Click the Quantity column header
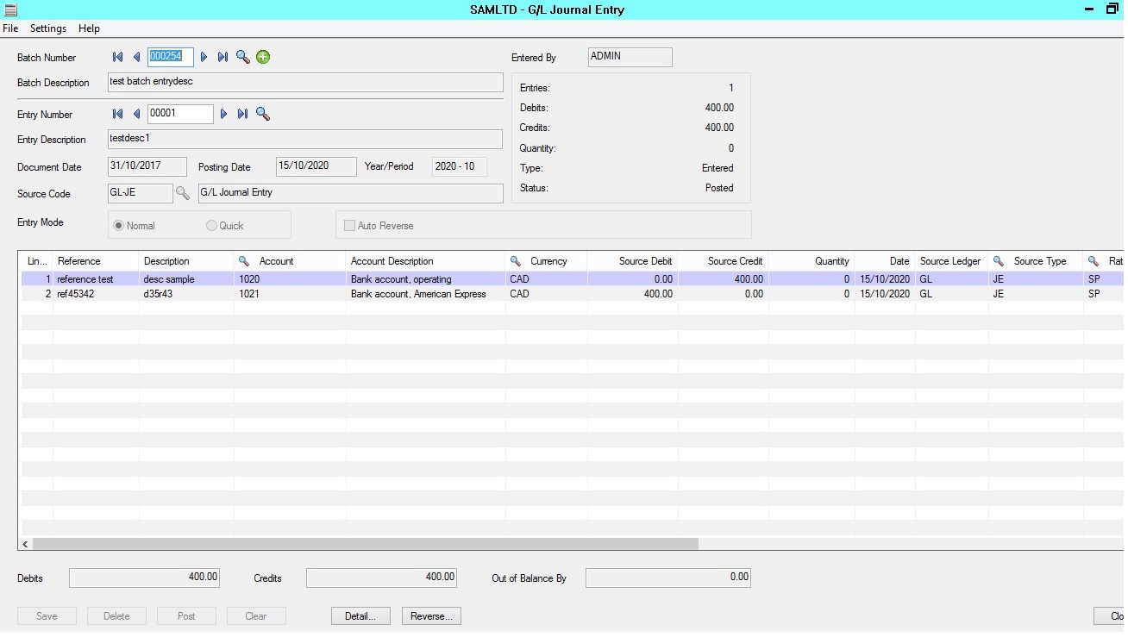Screen dimensions: 1128x637 click(x=812, y=261)
